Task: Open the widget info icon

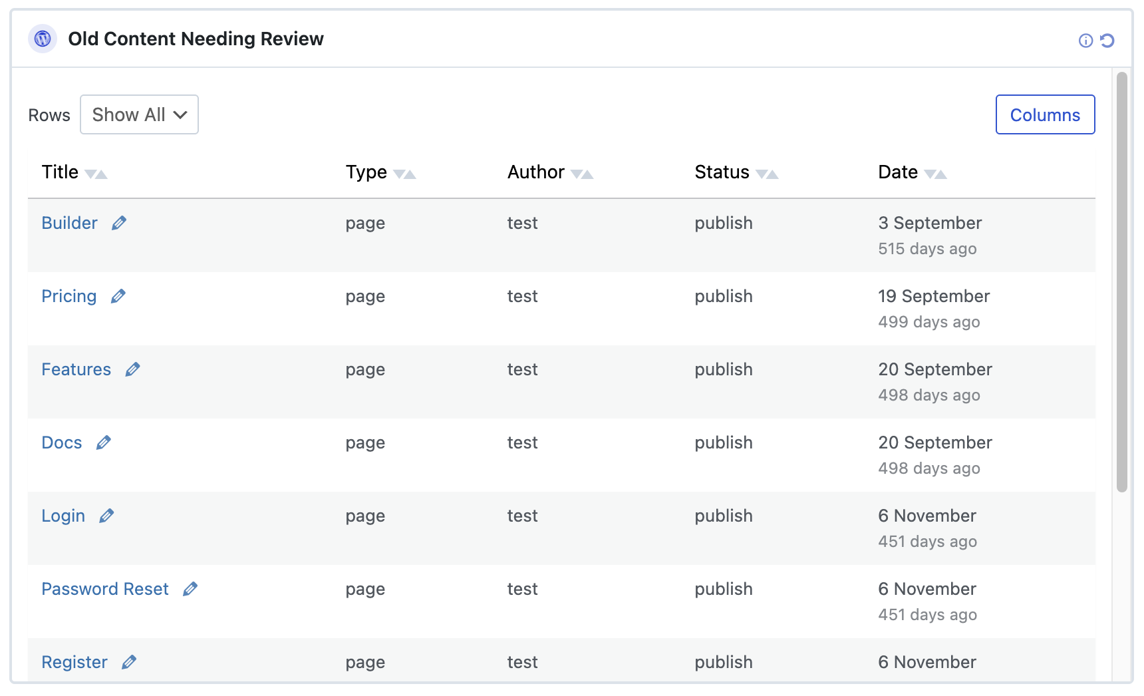Action: click(x=1085, y=41)
